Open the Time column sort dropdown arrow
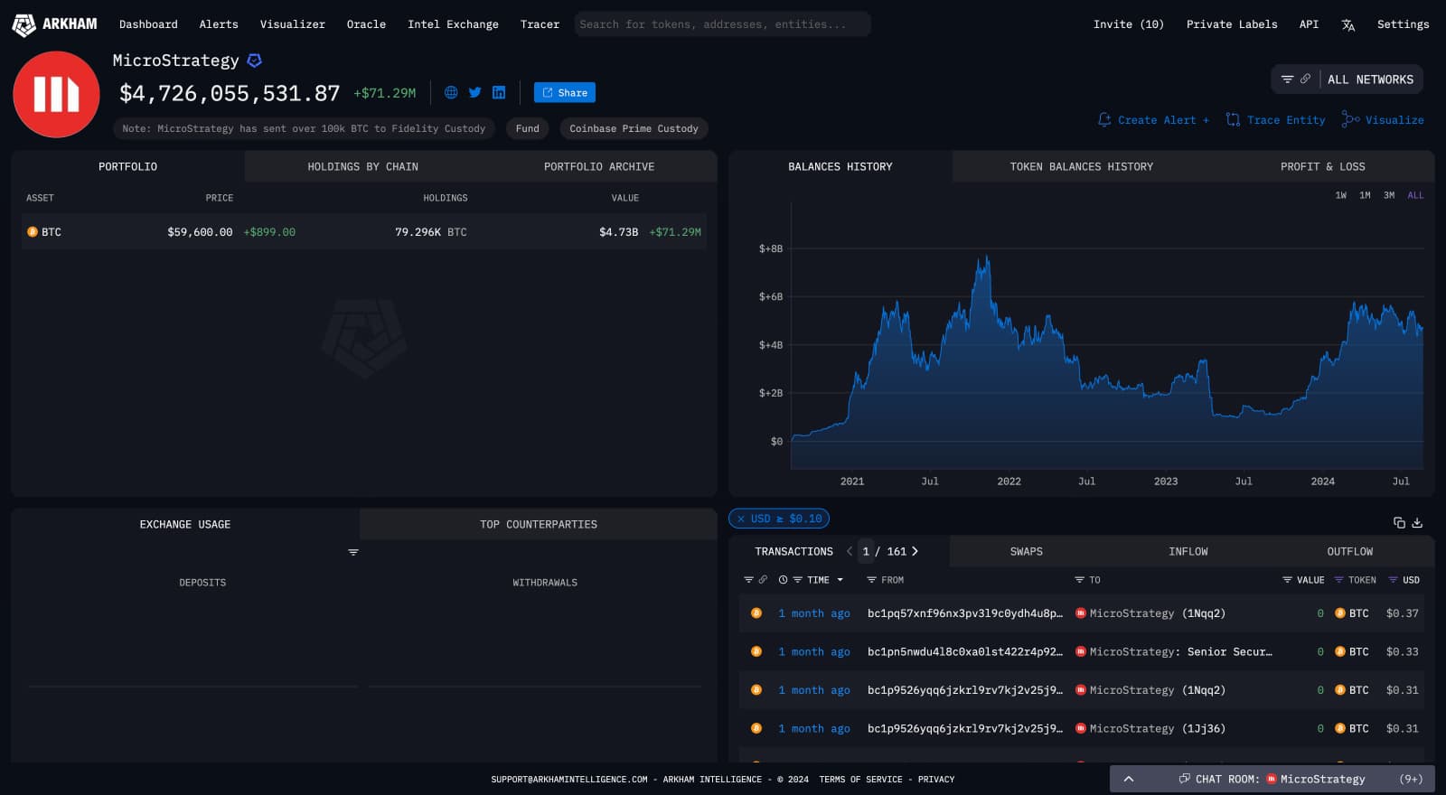1446x795 pixels. click(840, 580)
